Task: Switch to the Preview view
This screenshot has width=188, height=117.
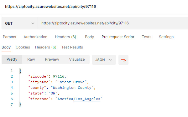Action: pos(52,59)
